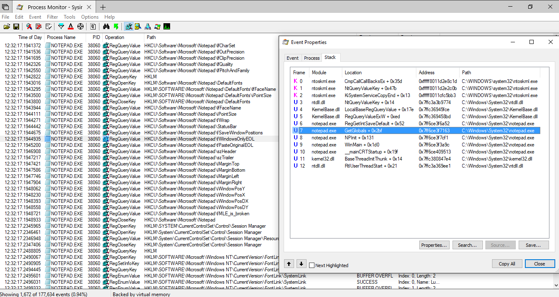Toggle Show Profiling Events
Image resolution: width=559 pixels, height=297 pixels.
click(x=167, y=26)
